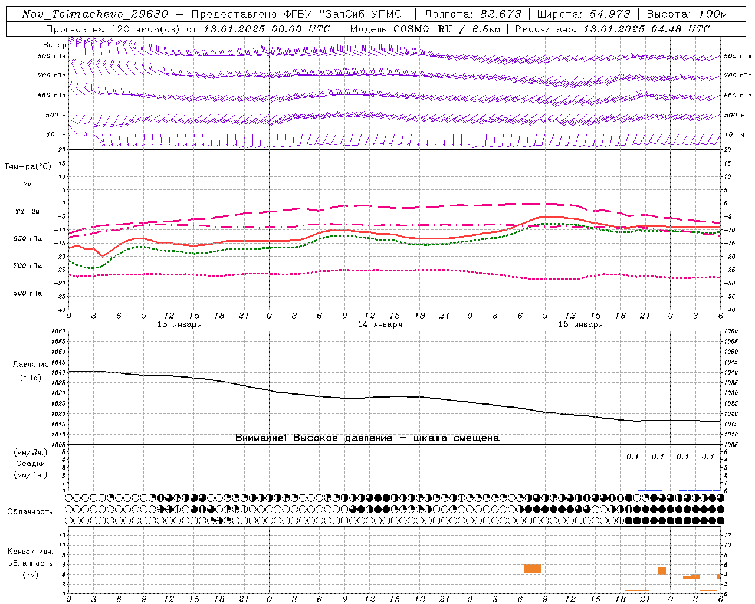
Task: Click the computed time Рассчитано: 13.01.2025 04:48 UTC
Action: 612,29
